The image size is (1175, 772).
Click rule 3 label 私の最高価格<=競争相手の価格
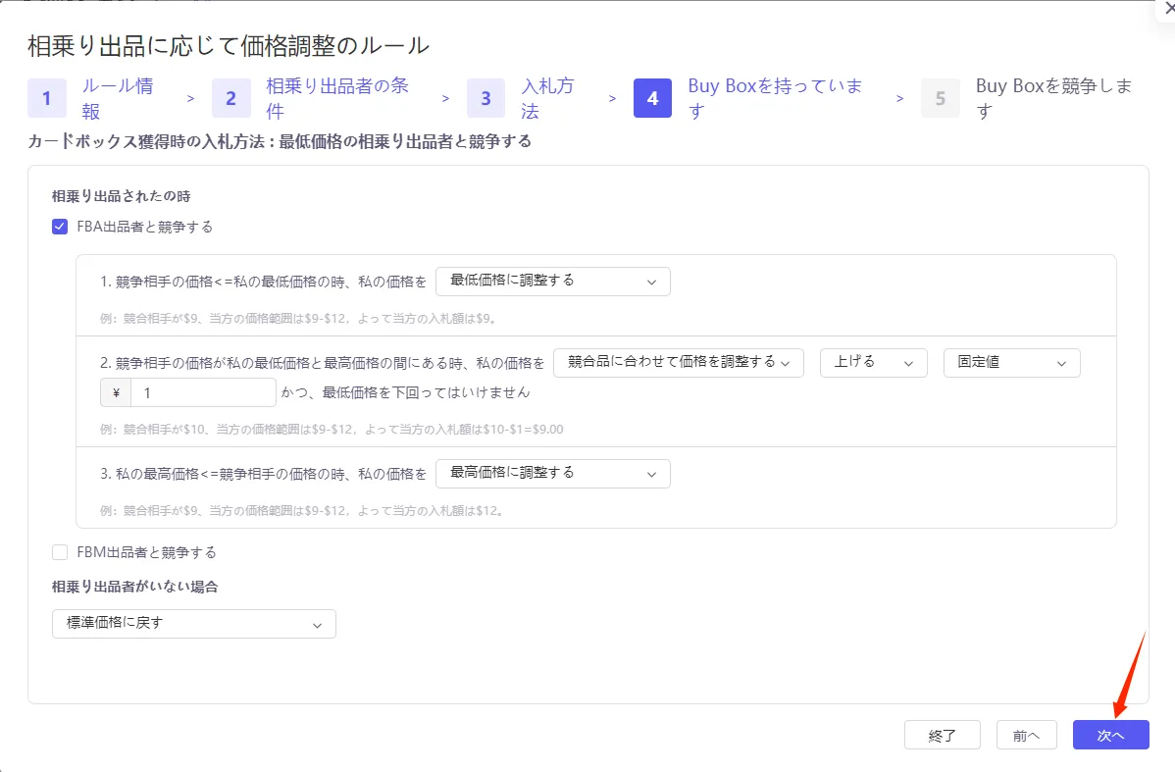point(263,474)
